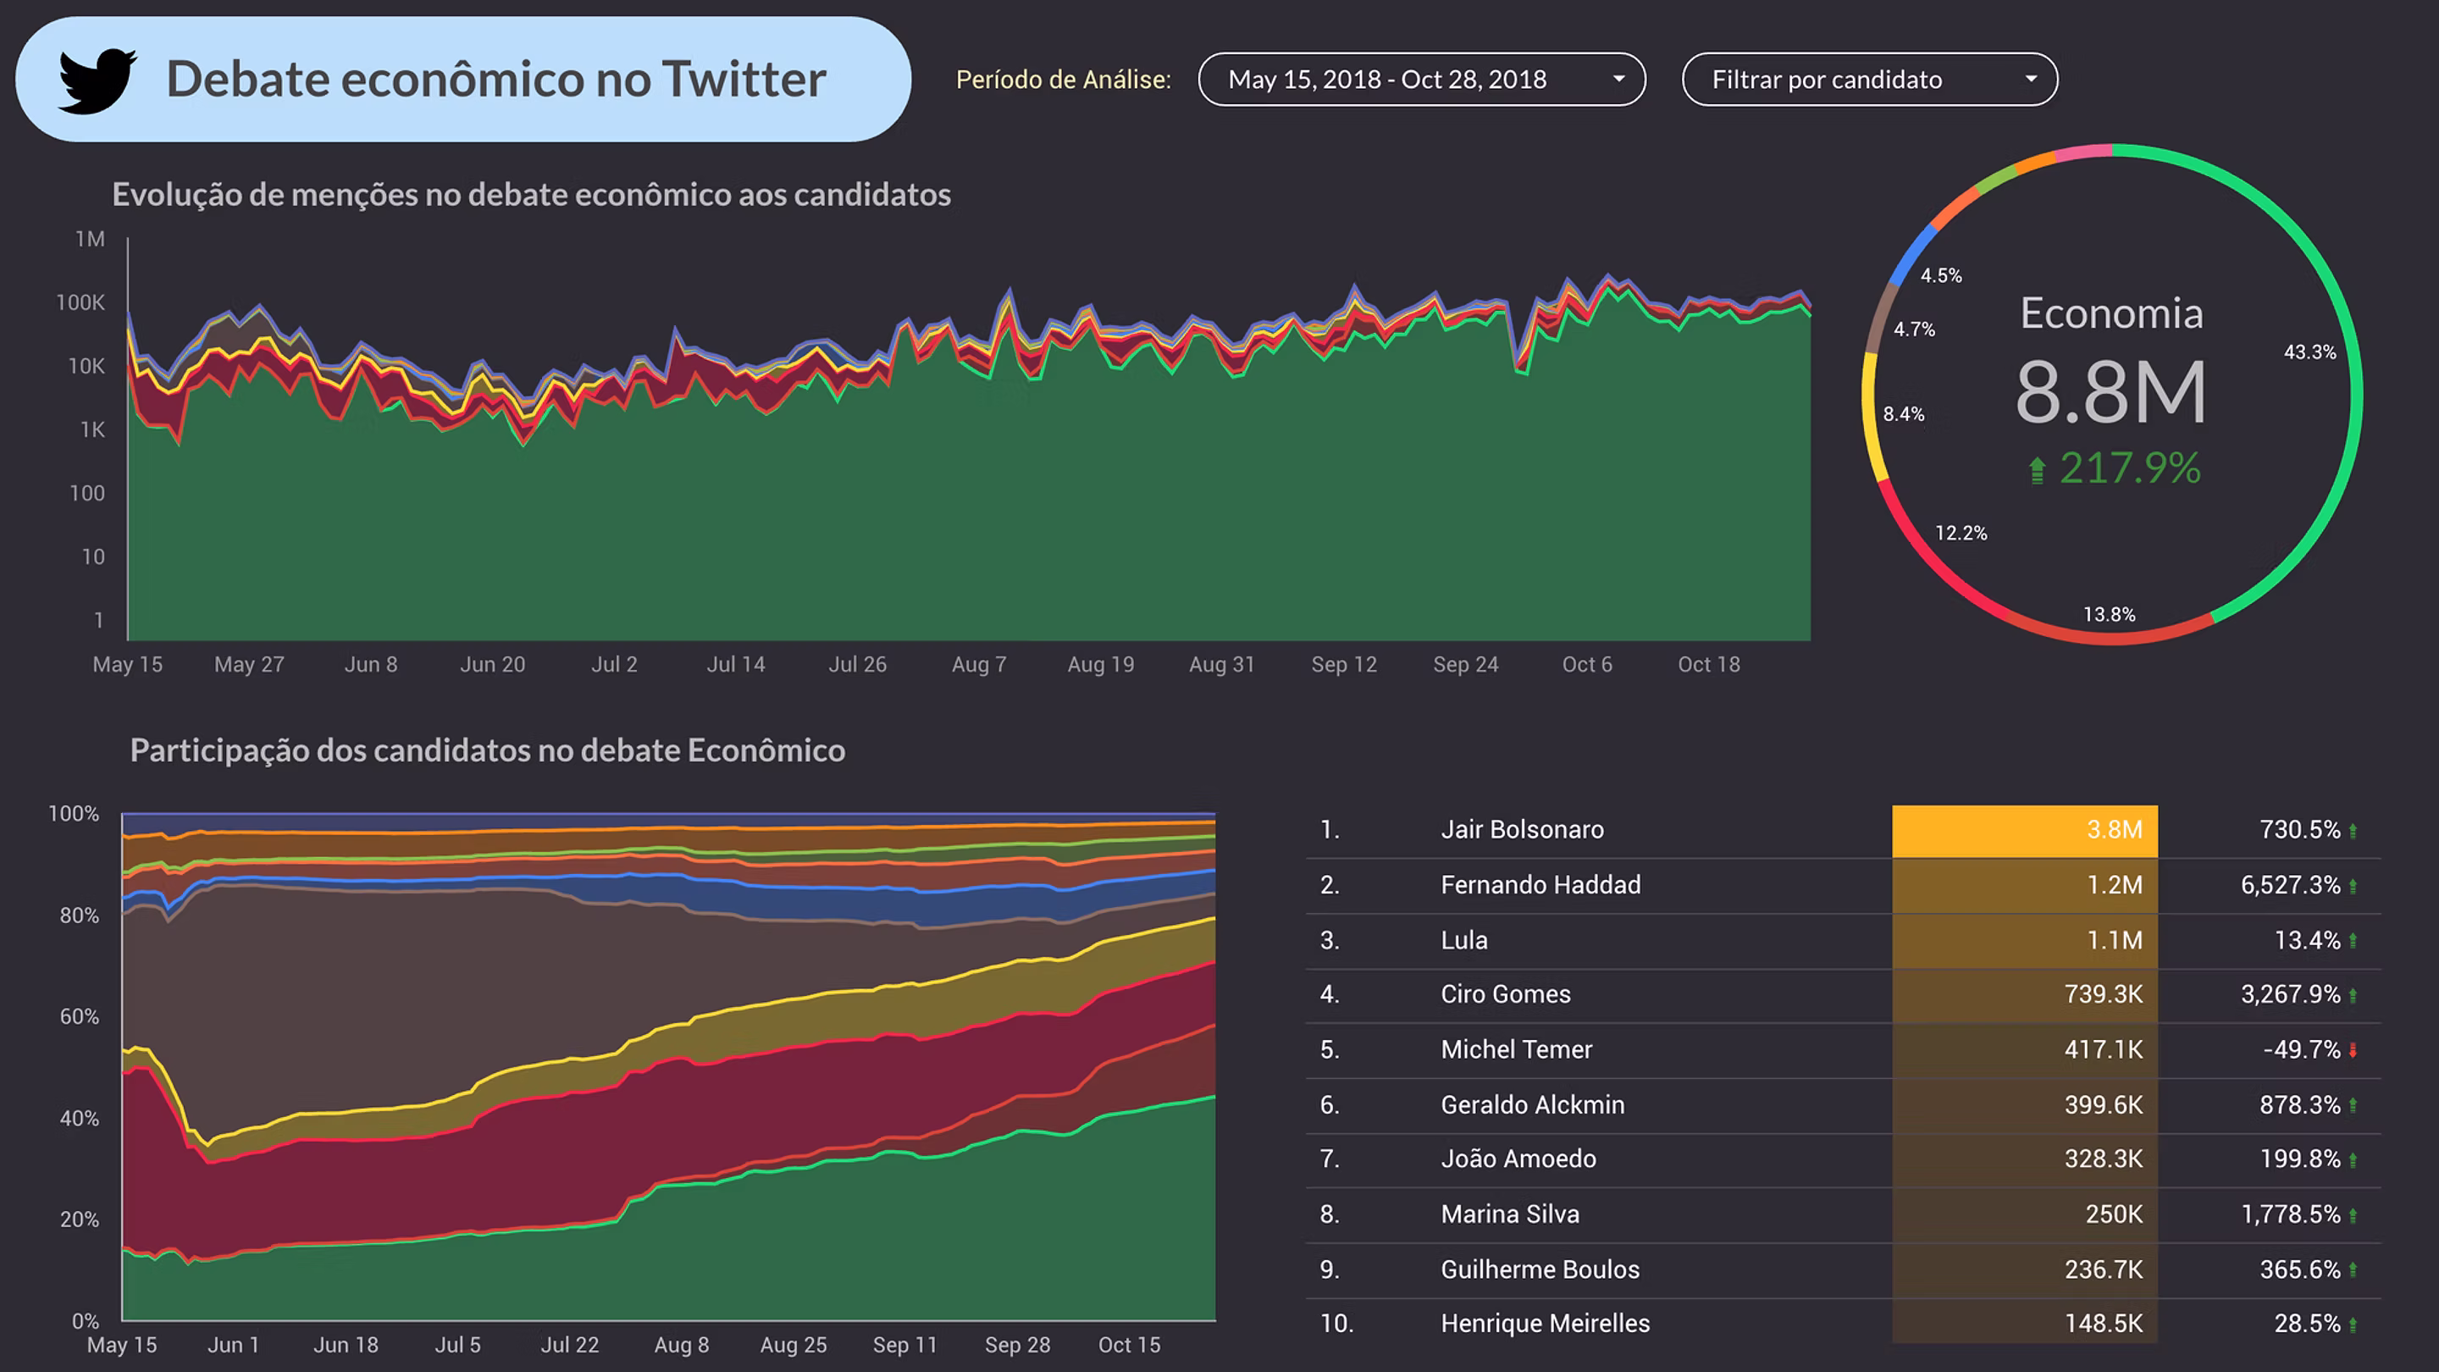
Task: Click the green up arrow next to 878.3%
Action: coord(2353,1105)
